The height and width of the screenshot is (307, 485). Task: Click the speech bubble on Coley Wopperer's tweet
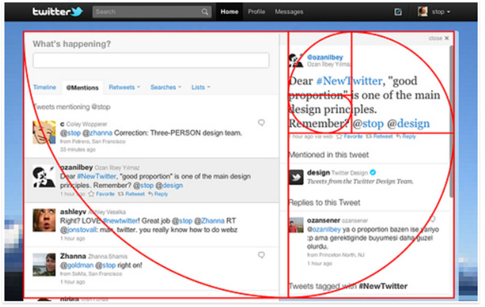(x=261, y=123)
